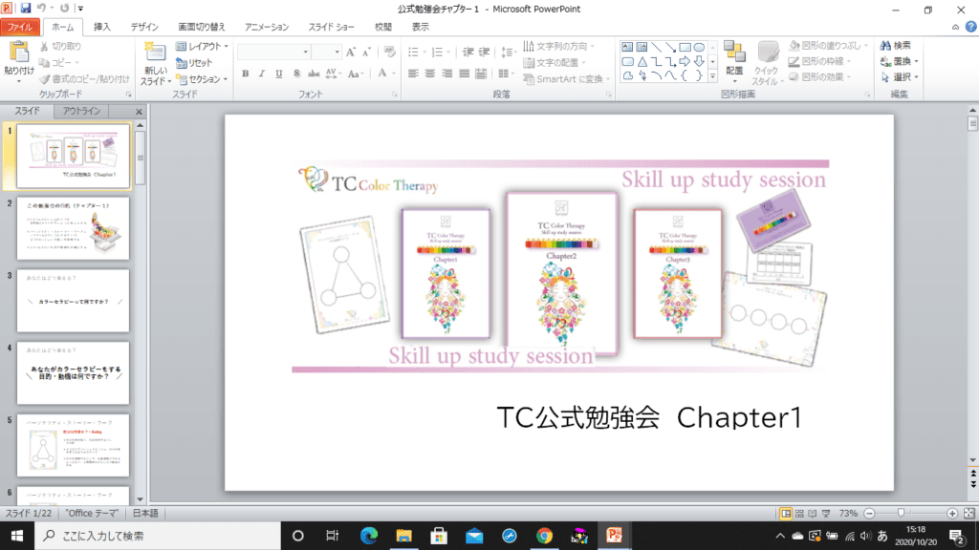Switch to Slide Sorter view icon
Viewport: 979px width, 550px height.
pyautogui.click(x=800, y=513)
